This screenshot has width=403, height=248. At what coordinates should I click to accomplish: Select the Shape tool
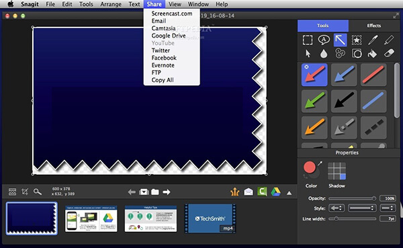point(357,54)
